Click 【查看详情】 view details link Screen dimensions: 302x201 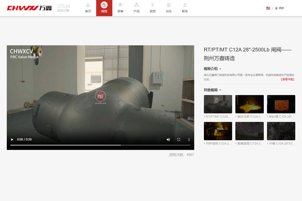point(287,79)
